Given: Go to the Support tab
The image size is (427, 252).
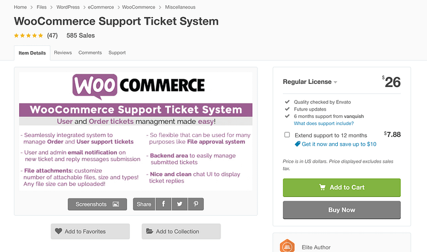Looking at the screenshot, I should point(117,53).
